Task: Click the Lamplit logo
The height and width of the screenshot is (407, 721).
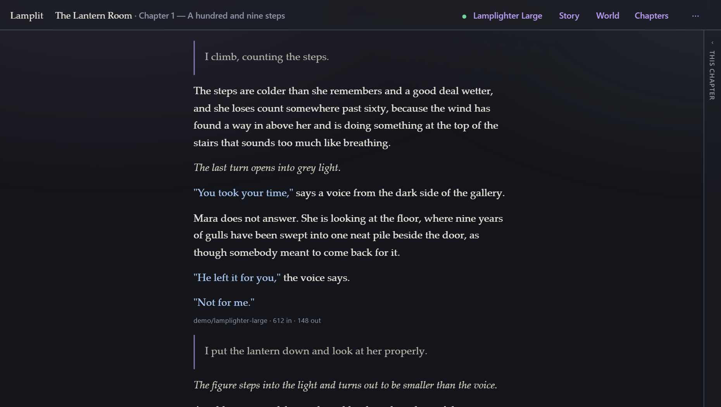Action: pos(27,16)
